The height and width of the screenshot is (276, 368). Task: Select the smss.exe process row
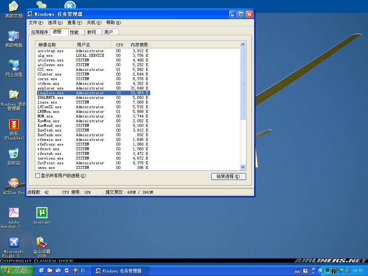pyautogui.click(x=93, y=167)
